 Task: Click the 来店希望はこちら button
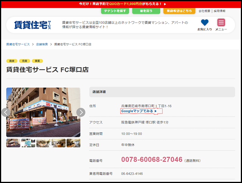tap(179, 11)
